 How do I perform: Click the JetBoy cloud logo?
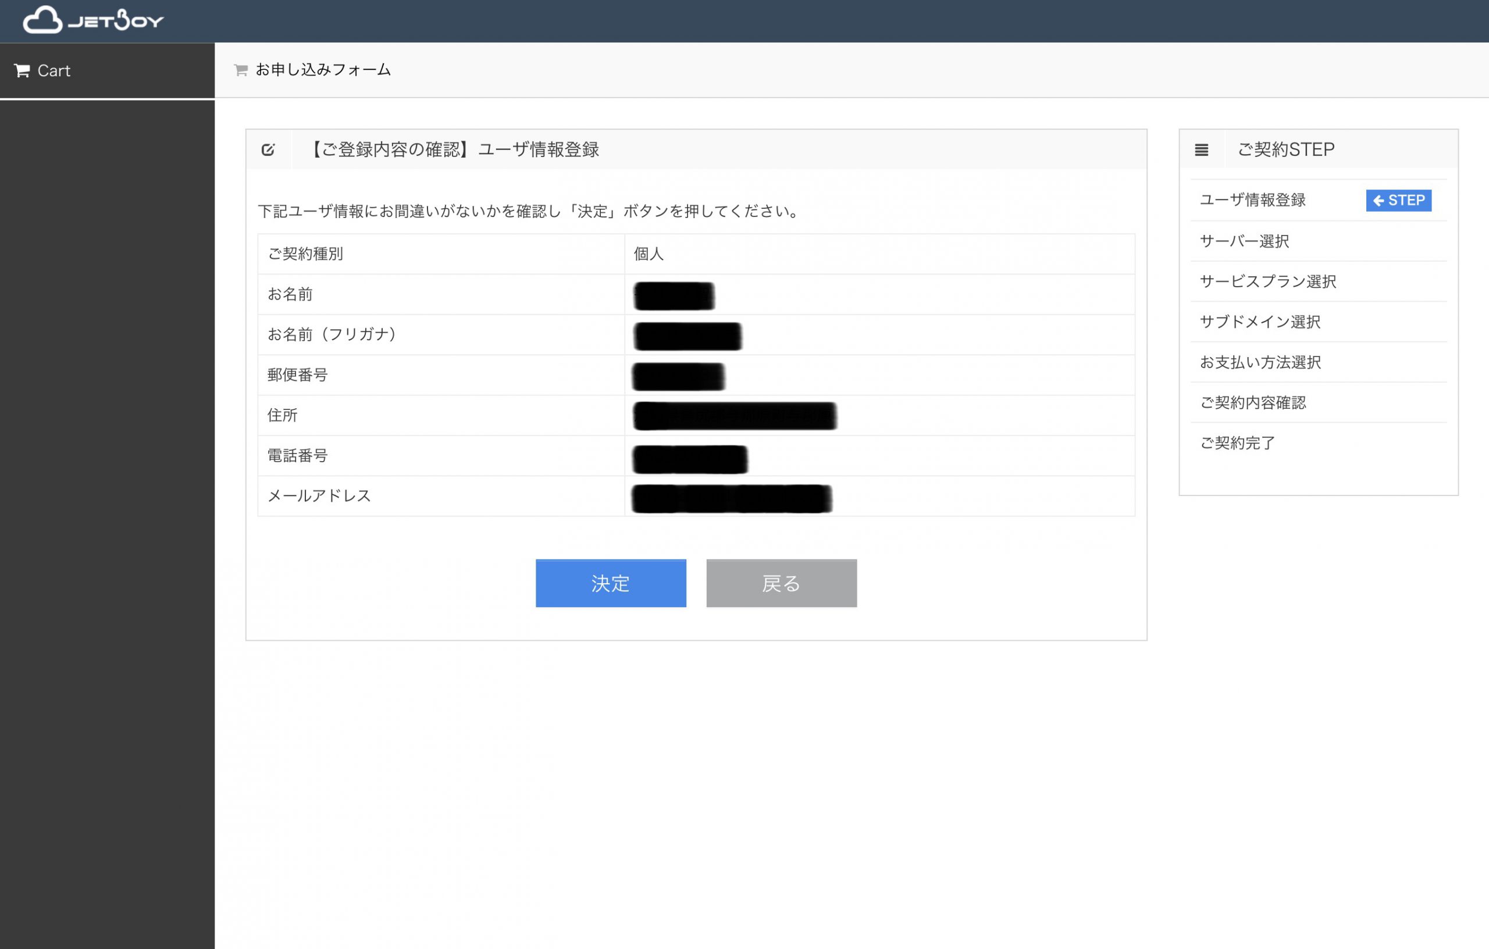tap(94, 20)
